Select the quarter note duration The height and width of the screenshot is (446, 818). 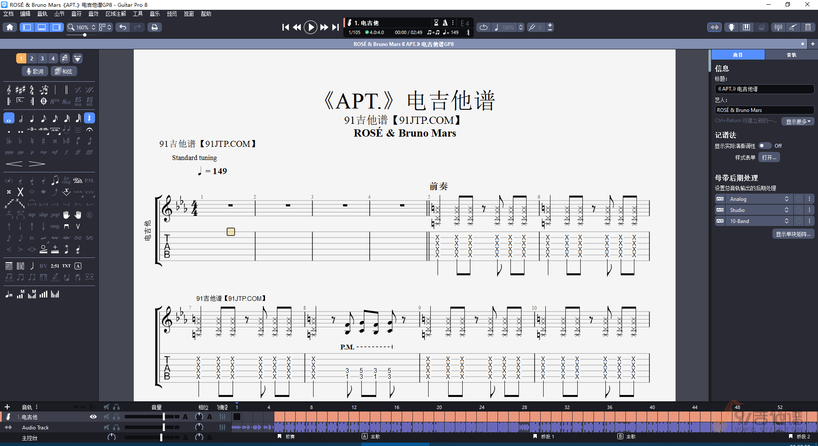tap(32, 118)
